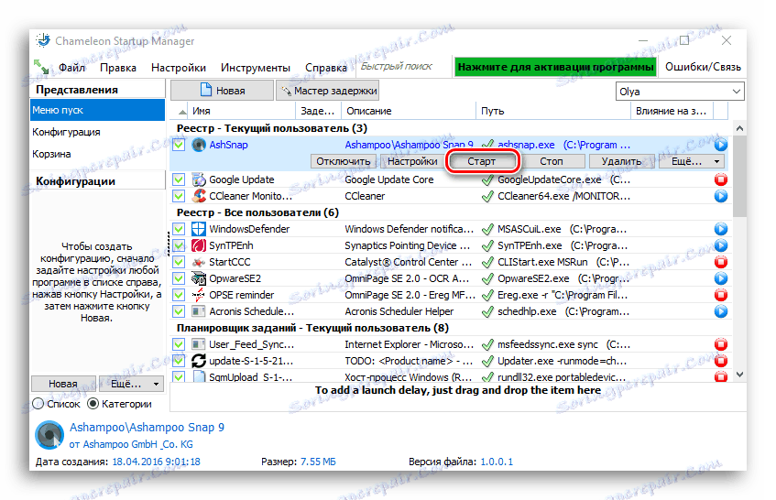
Task: Click the Acronis Scheduler row icon
Action: 199,311
